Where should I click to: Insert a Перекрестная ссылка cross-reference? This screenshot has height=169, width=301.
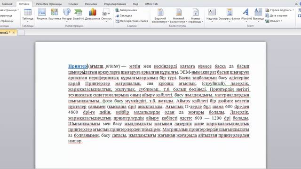point(132,21)
